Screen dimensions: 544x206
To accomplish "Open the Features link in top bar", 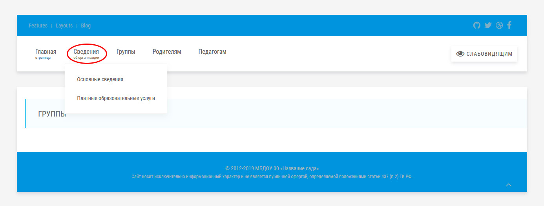I will [38, 26].
